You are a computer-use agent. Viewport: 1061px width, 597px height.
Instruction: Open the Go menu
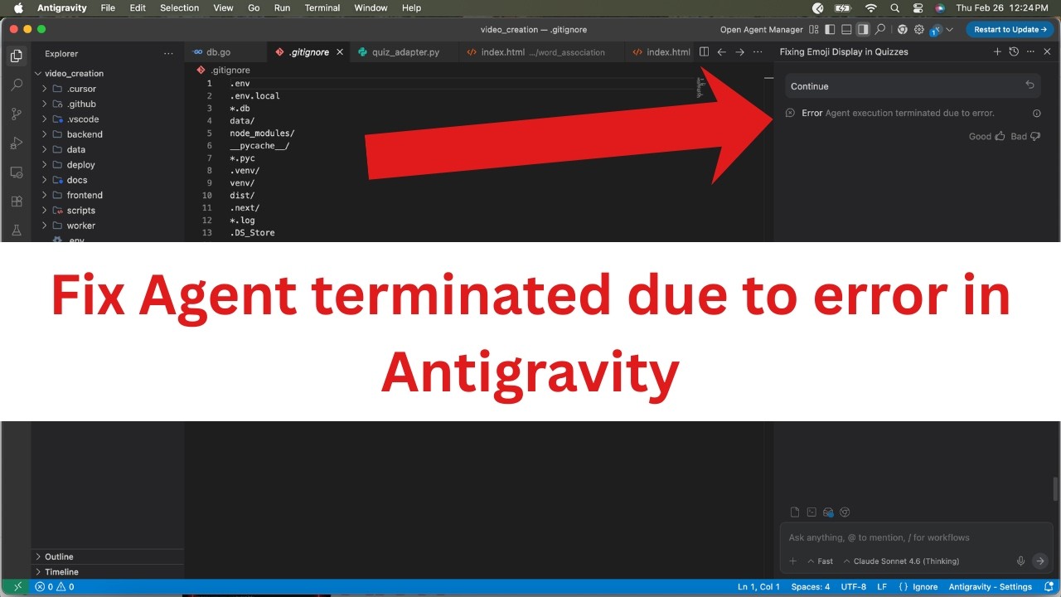(254, 7)
